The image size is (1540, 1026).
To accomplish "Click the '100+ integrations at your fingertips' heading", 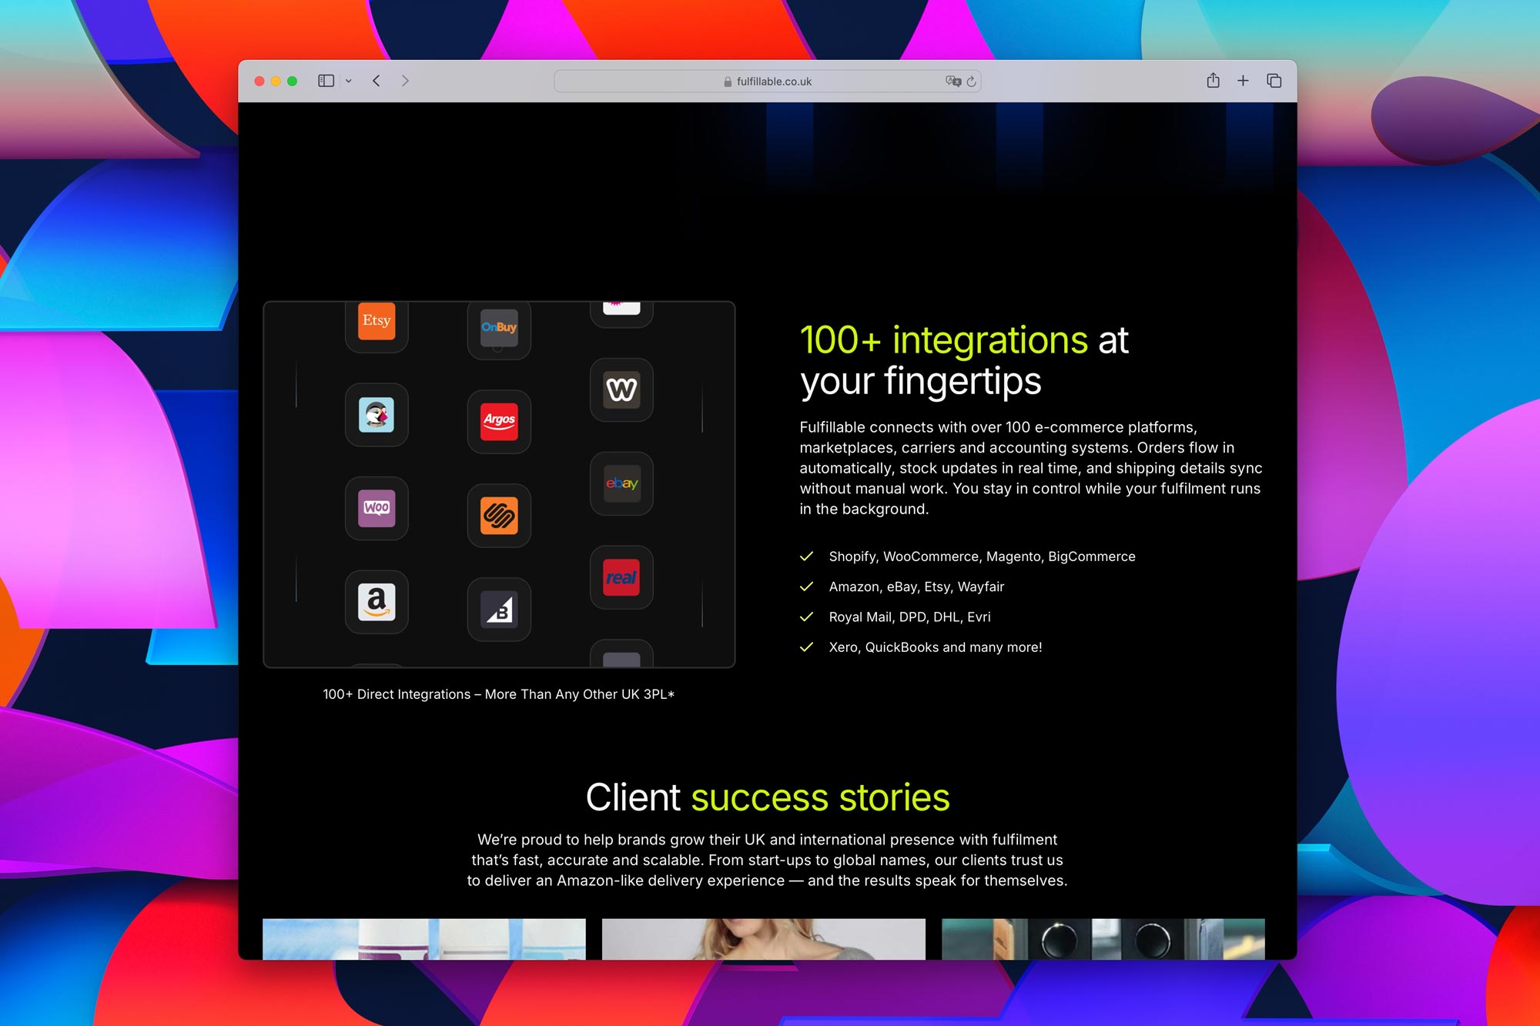I will 964,360.
